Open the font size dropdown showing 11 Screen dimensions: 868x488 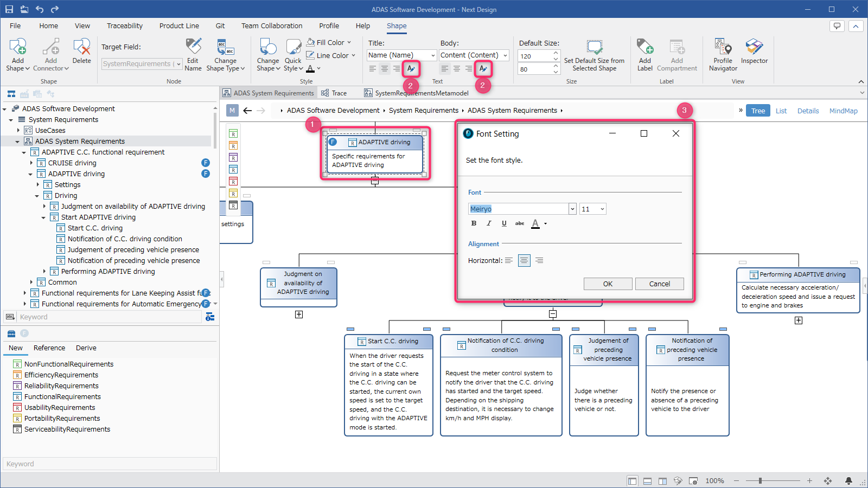click(x=602, y=209)
